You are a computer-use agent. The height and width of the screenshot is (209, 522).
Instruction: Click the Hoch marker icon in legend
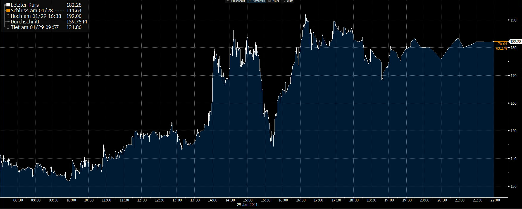[x=8, y=16]
